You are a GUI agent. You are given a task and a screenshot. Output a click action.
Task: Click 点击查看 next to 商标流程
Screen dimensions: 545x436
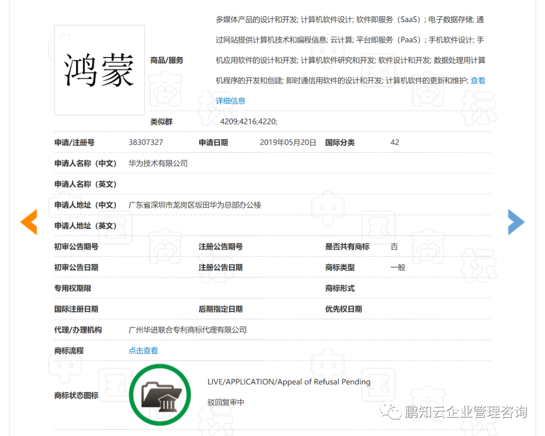click(143, 350)
